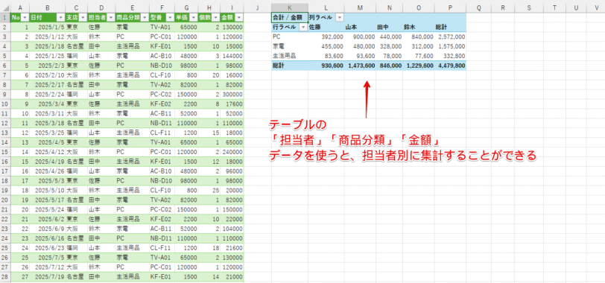
Task: Click the 金額 cell showing 240000
Action: [232, 151]
